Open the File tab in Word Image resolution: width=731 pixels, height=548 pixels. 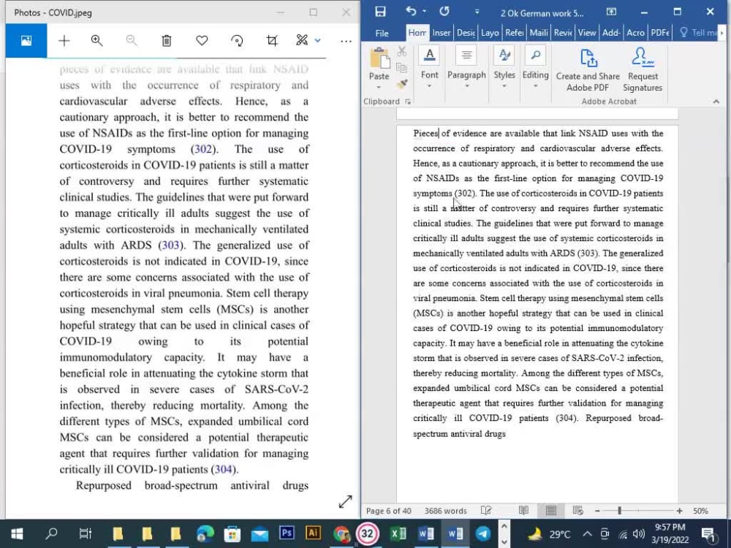coord(382,33)
